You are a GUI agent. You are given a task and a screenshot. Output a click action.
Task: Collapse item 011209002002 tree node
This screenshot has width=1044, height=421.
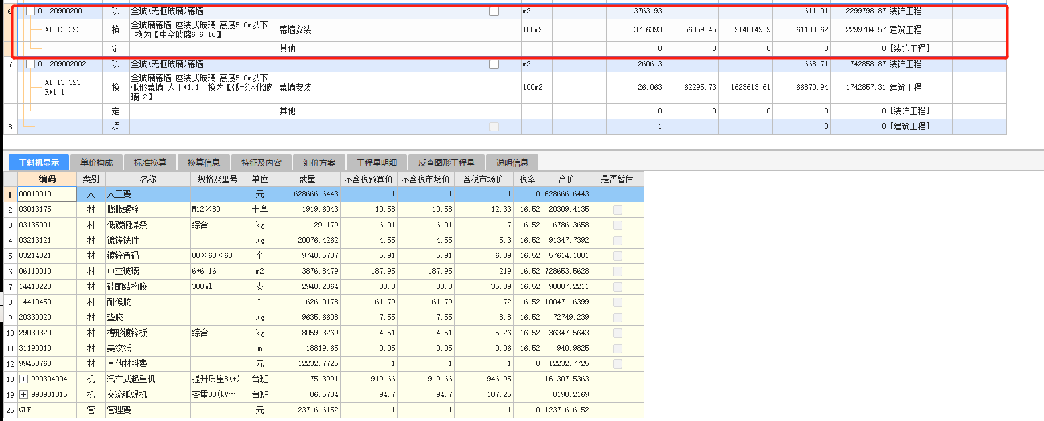(30, 64)
